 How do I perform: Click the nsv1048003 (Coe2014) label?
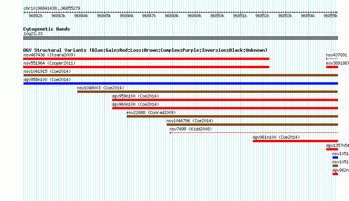[x=100, y=88]
